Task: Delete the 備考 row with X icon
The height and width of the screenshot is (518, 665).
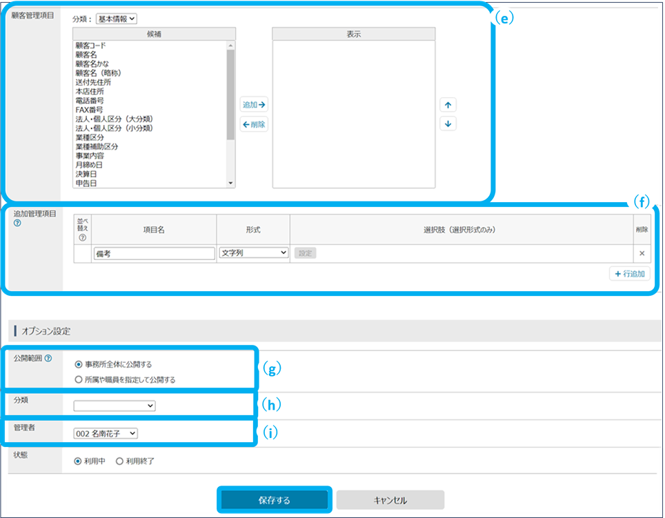Action: pos(642,253)
